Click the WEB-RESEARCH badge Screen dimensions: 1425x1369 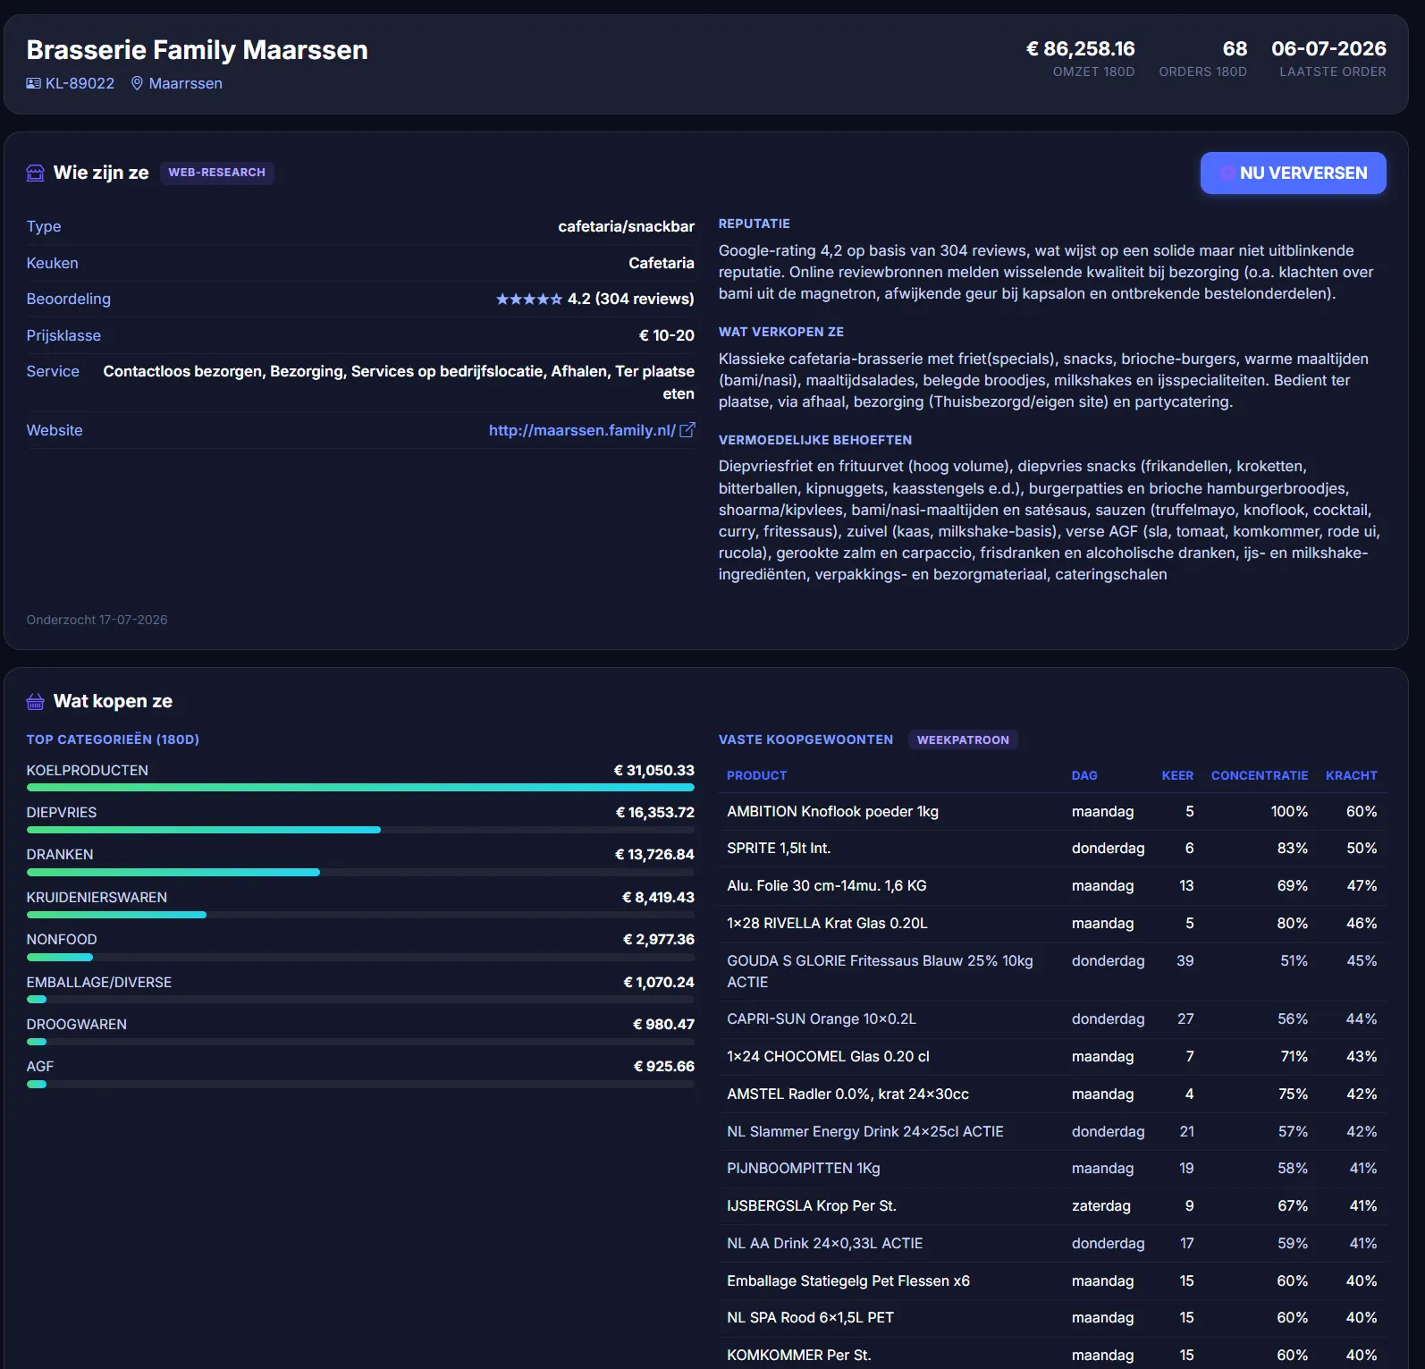pos(216,173)
